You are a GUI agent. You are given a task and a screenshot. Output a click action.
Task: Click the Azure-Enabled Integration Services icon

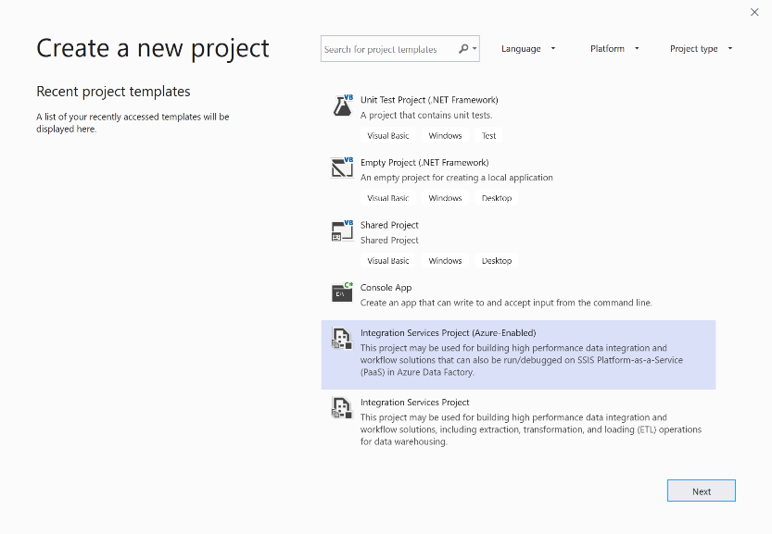click(x=342, y=339)
